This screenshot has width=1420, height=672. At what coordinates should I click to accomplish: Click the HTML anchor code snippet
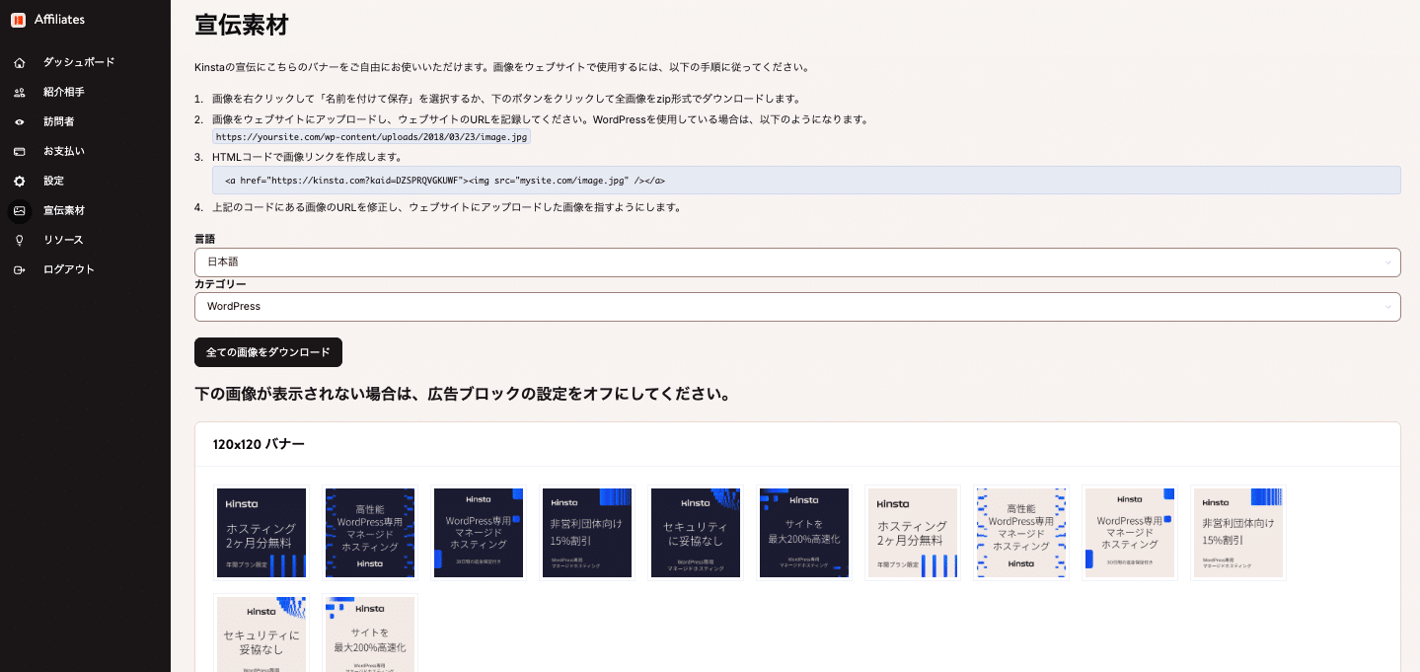click(806, 181)
